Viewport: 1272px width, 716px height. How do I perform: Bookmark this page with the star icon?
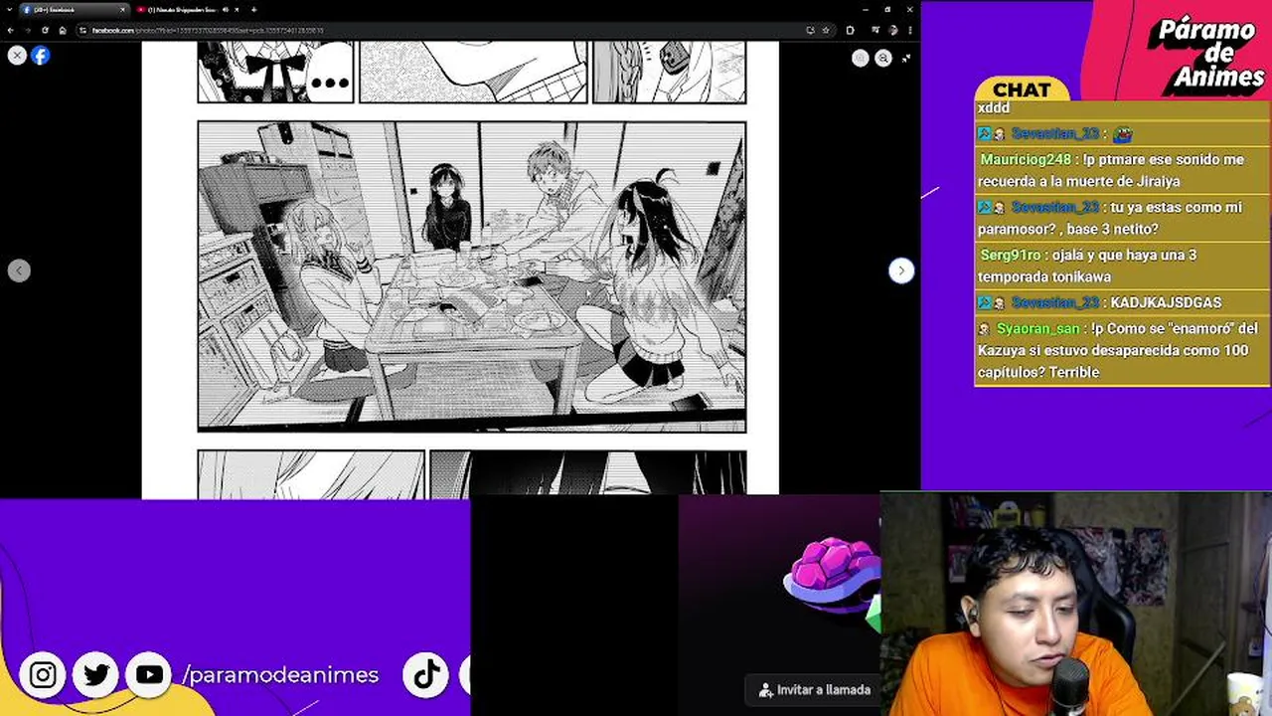826,30
